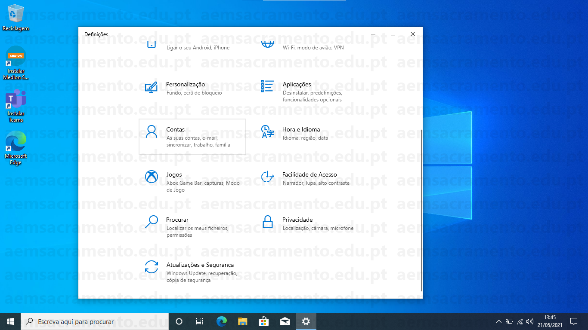588x330 pixels.
Task: Show hidden icons in system tray
Action: (498, 321)
